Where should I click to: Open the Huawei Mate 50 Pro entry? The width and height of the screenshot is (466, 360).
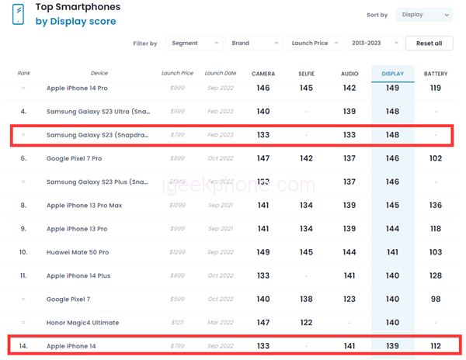click(x=78, y=252)
